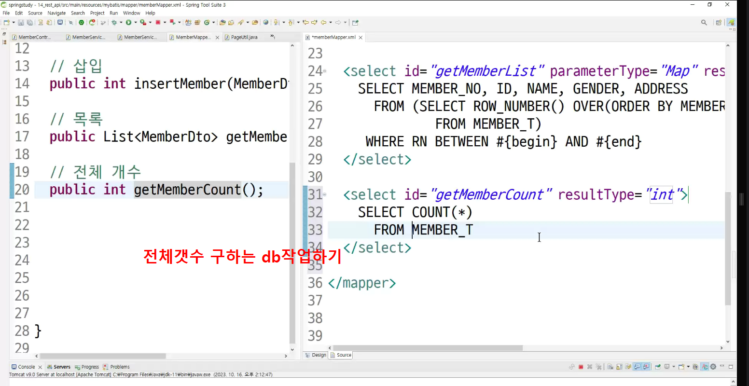Click the Pin Console icon
Screen dimensions: 749x386
point(658,367)
